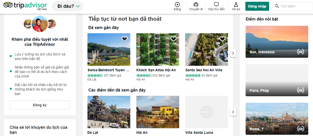Click 83 đánh giá reviews
The height and width of the screenshot is (136, 313).
point(209,75)
